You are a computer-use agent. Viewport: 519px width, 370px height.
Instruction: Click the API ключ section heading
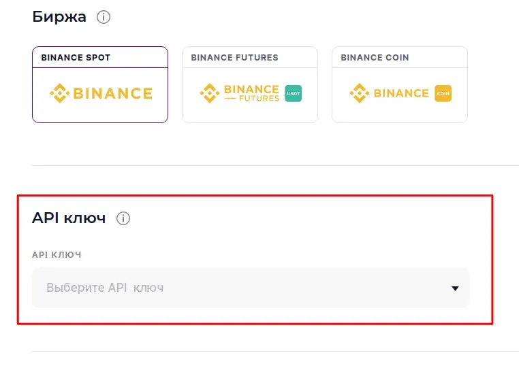[x=69, y=218]
